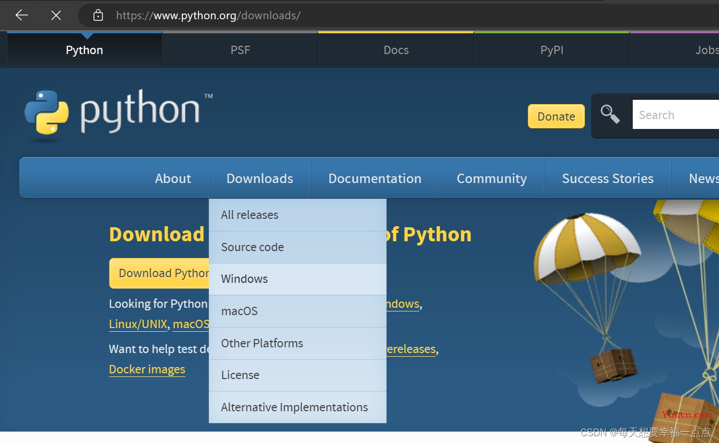Screen dimensions: 719x443
Task: Select Source code in dropdown
Action: tap(298, 247)
